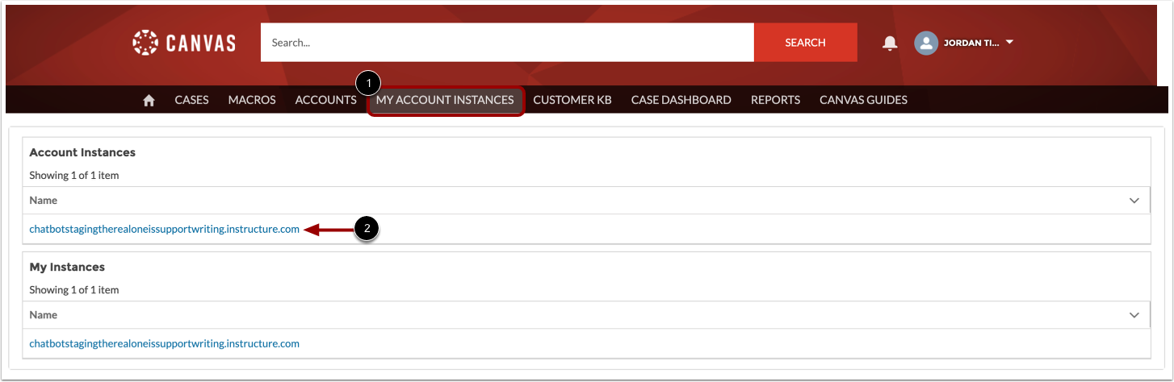Sort by Name column in Account Instances
1174x382 pixels.
pyautogui.click(x=44, y=201)
